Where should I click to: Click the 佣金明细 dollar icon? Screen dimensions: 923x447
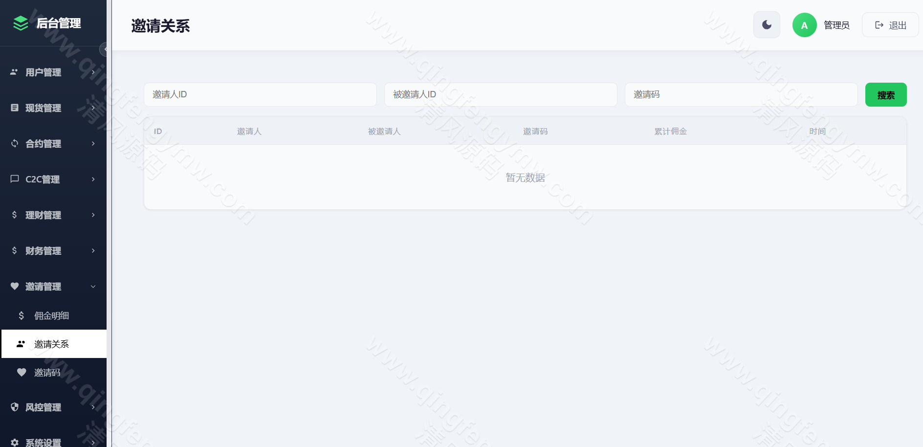click(x=21, y=315)
